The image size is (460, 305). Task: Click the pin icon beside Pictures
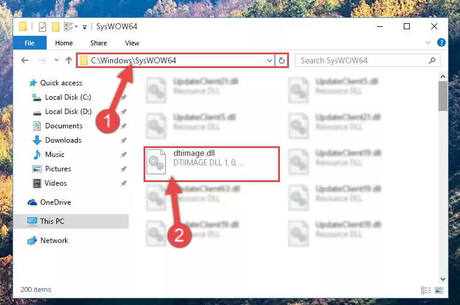tap(123, 169)
